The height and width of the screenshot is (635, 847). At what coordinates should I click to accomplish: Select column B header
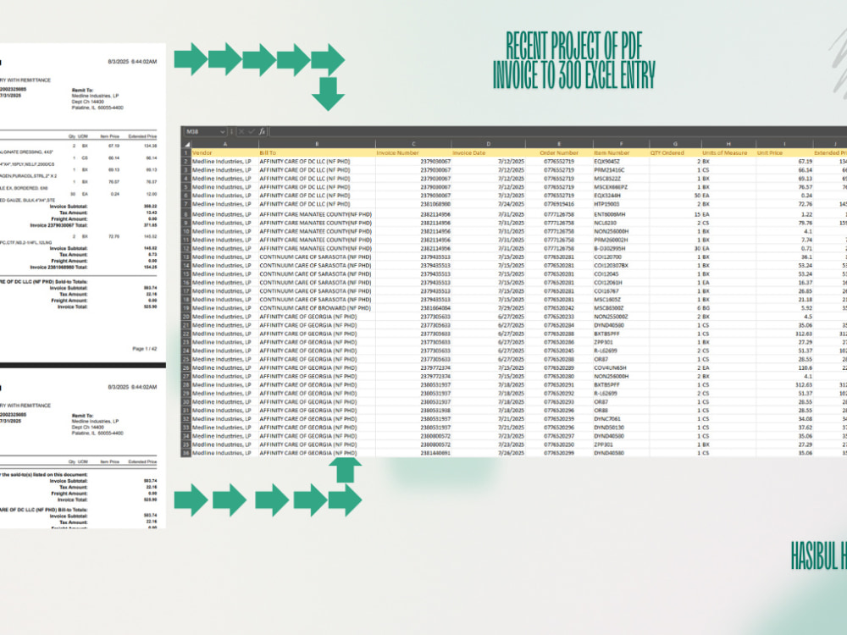click(x=317, y=144)
